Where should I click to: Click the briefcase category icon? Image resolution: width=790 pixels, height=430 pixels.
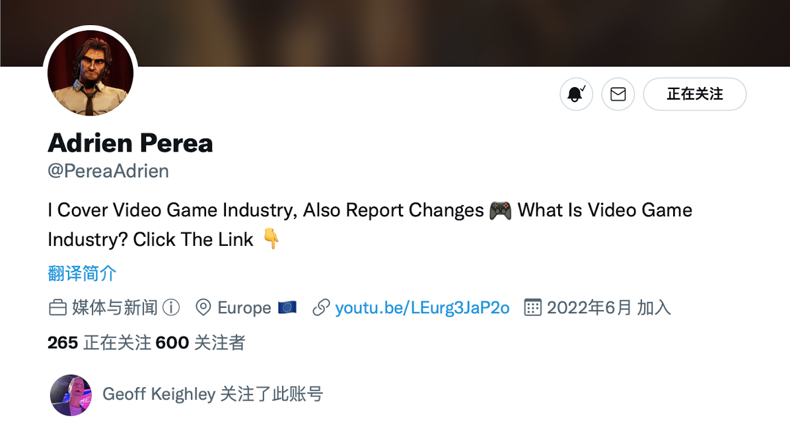coord(57,307)
